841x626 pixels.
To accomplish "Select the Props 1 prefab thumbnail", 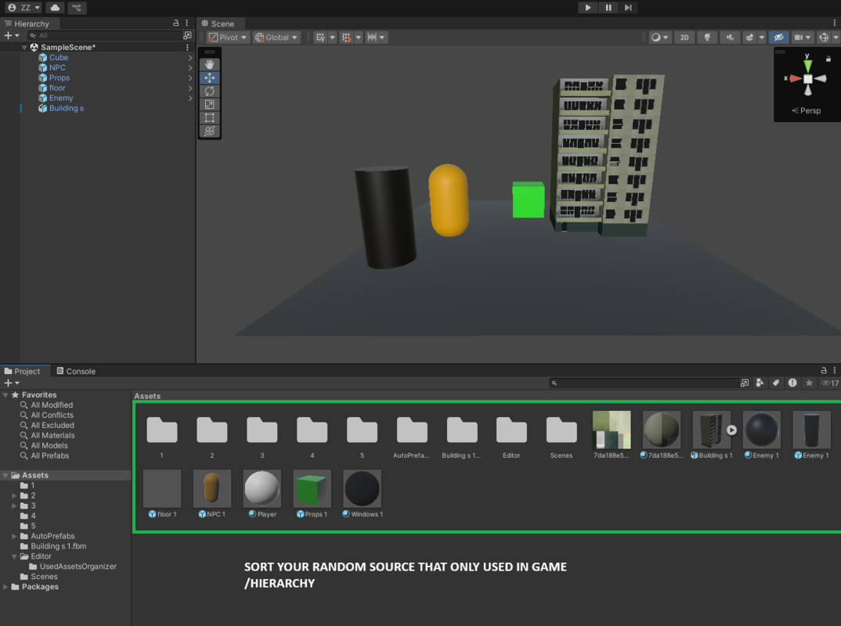I will click(312, 489).
